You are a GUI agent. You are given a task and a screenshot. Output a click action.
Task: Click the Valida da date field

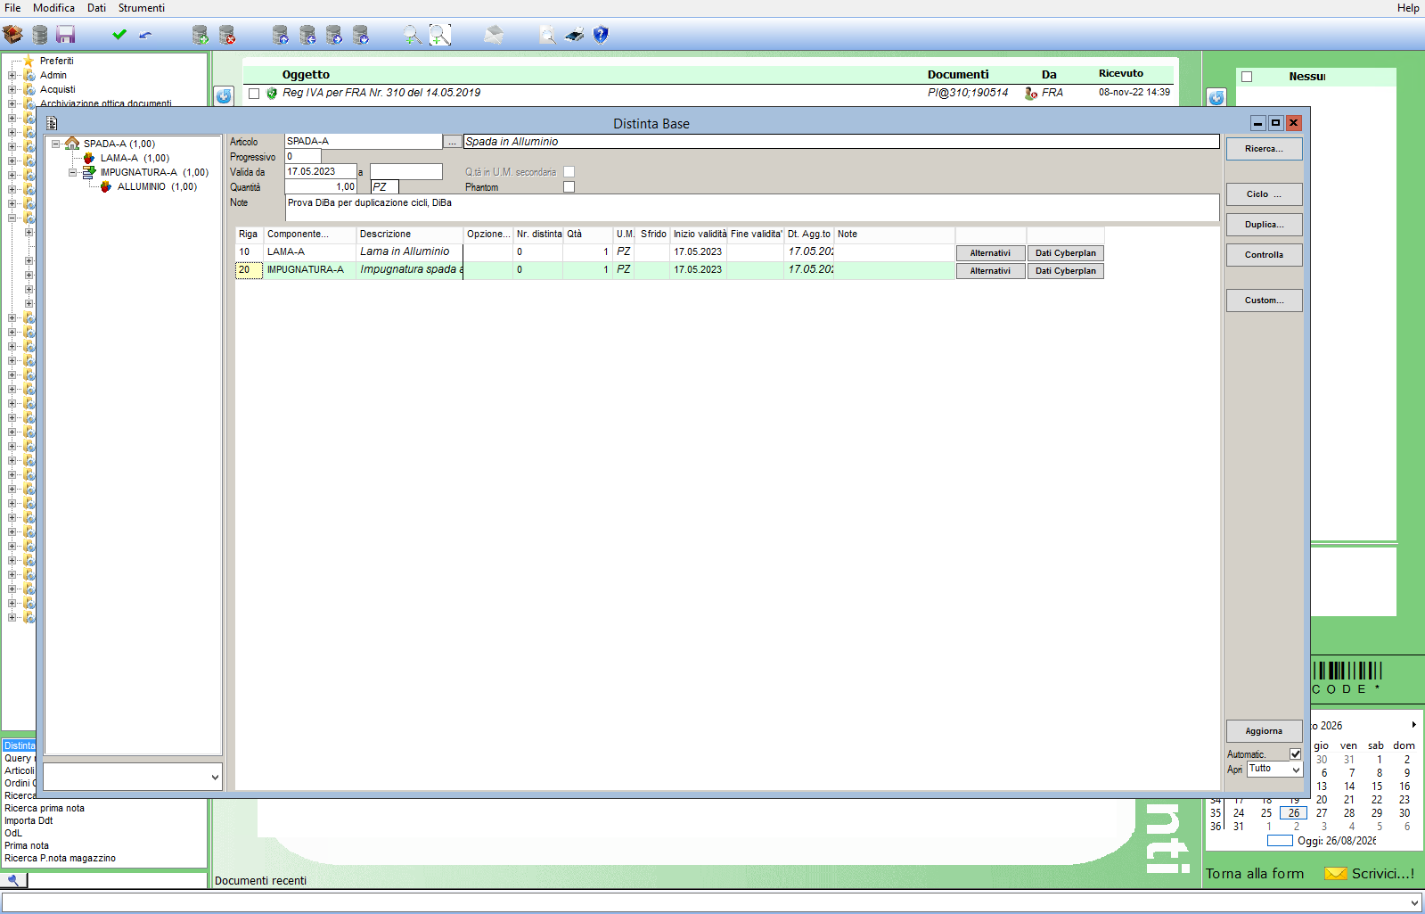tap(320, 171)
